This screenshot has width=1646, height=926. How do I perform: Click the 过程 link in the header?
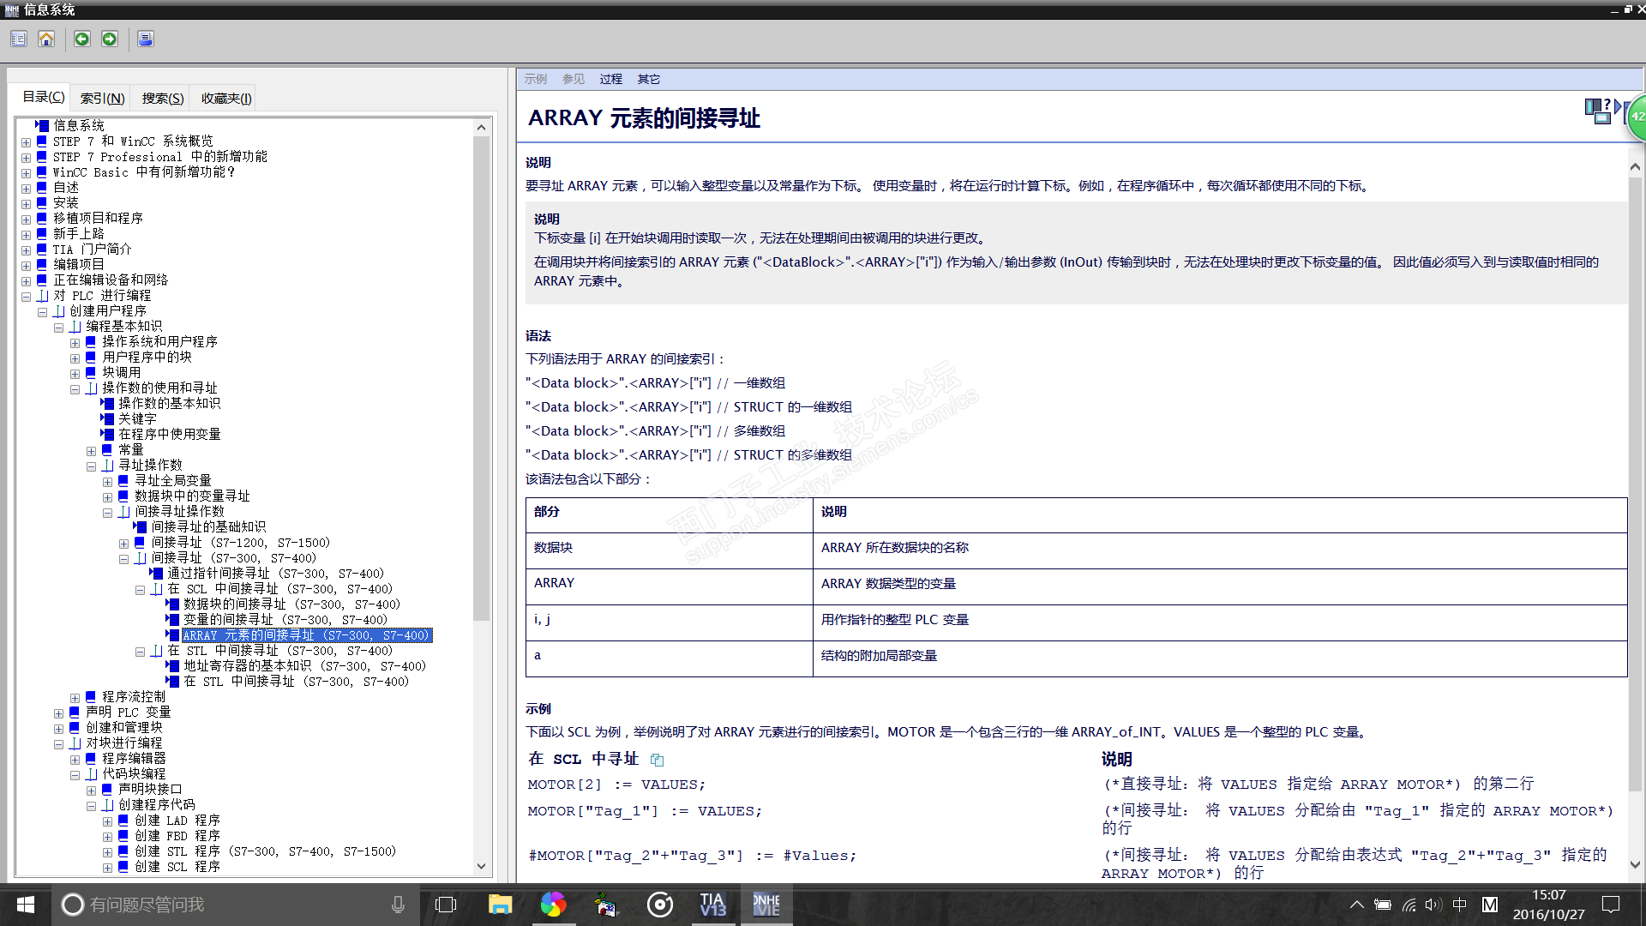pyautogui.click(x=611, y=79)
